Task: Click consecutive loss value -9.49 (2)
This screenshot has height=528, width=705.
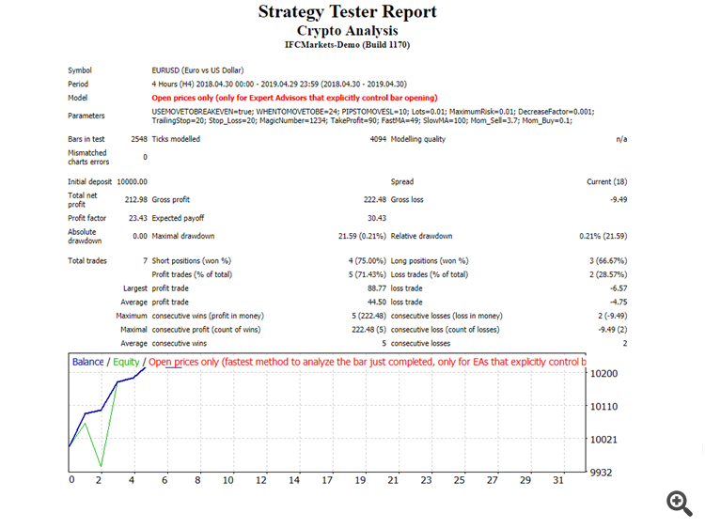Action: [612, 330]
